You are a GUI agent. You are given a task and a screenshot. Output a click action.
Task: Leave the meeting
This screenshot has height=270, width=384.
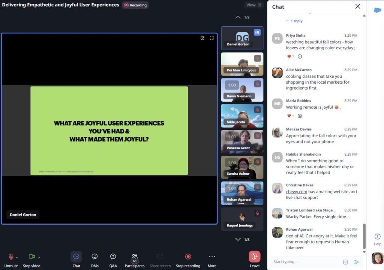pyautogui.click(x=254, y=257)
